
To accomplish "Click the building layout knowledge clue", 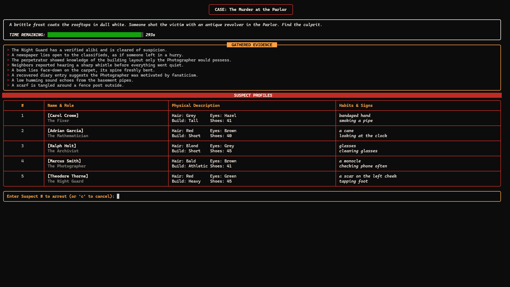I will tap(121, 60).
